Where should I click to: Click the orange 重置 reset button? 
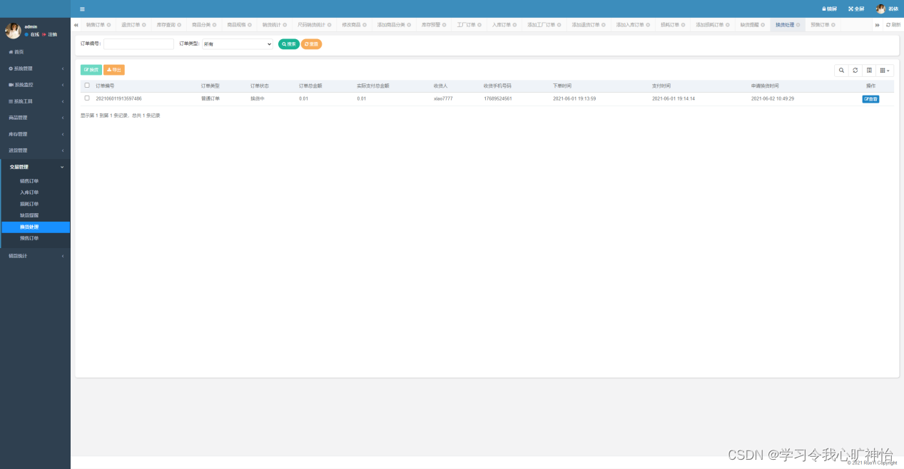click(311, 44)
